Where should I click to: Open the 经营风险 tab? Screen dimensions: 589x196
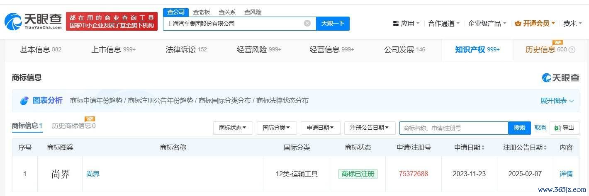point(259,50)
